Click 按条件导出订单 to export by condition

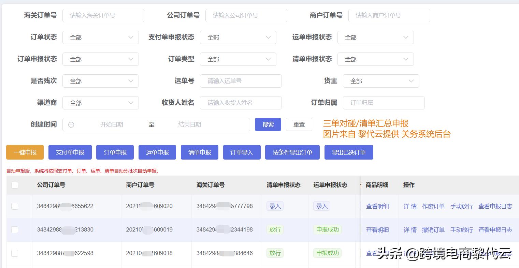[x=292, y=152]
